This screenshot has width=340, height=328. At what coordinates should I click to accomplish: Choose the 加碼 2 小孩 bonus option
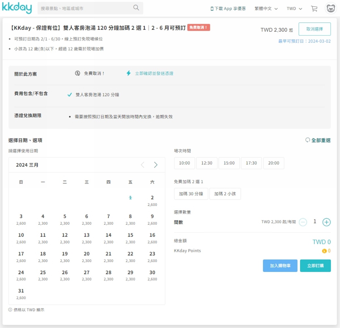[x=225, y=194]
